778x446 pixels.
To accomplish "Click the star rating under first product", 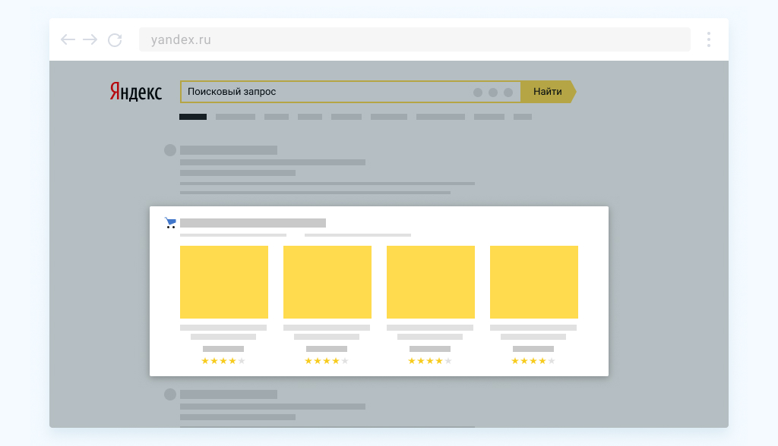I will pyautogui.click(x=223, y=361).
